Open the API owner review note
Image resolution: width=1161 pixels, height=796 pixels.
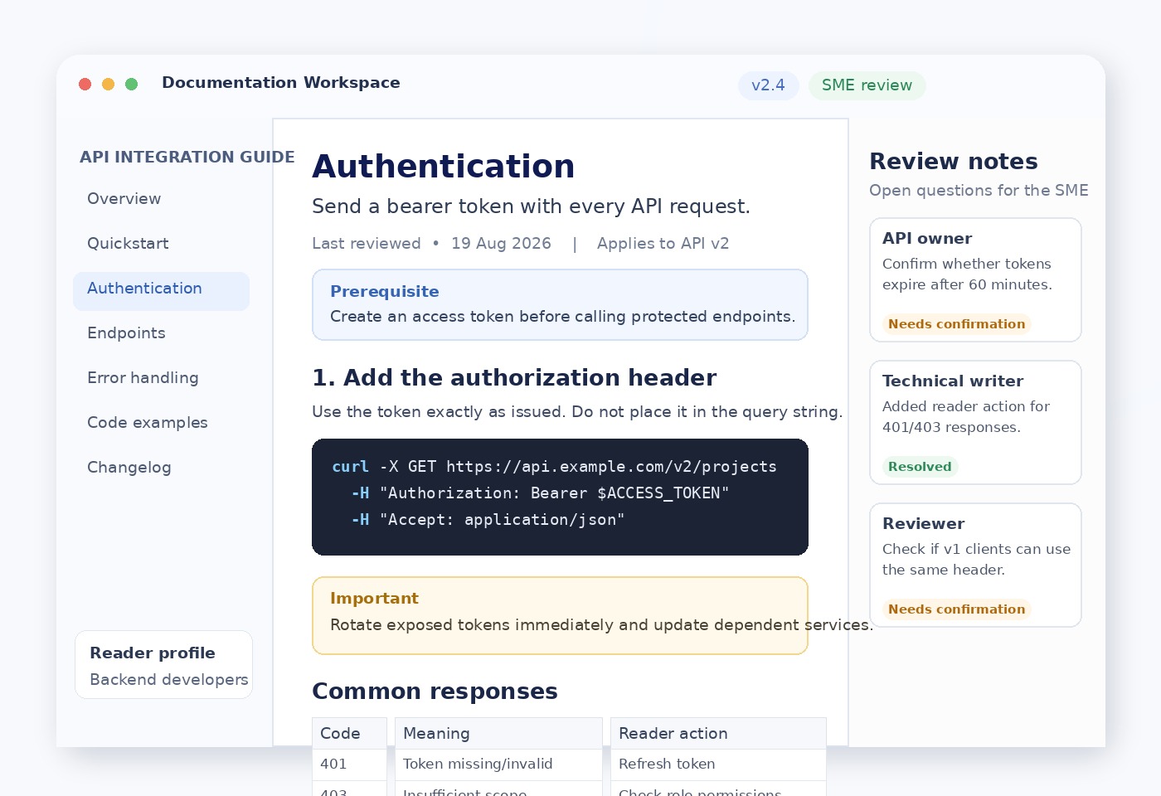(975, 279)
